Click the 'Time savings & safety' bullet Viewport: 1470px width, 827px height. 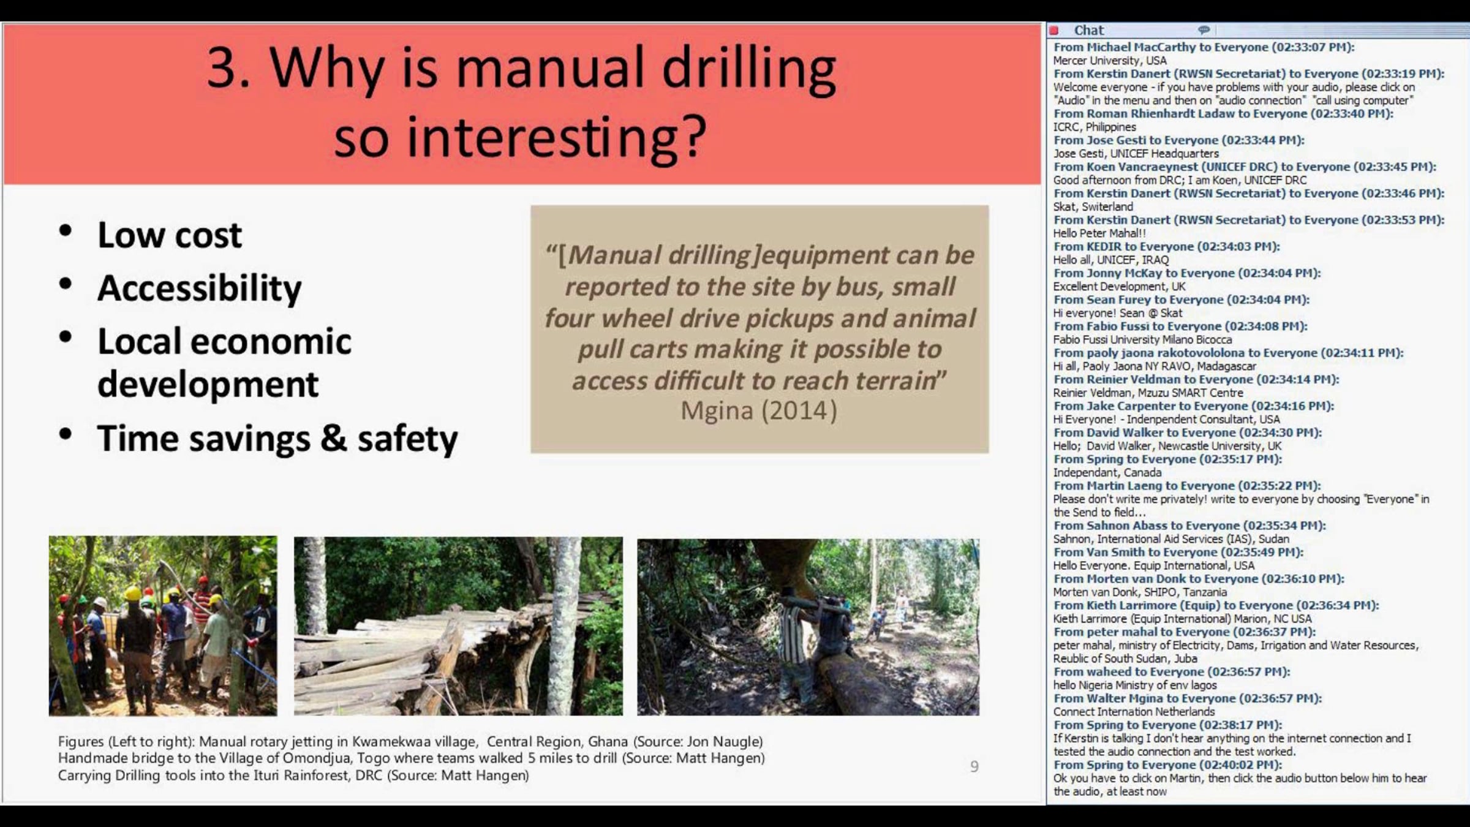click(x=277, y=439)
